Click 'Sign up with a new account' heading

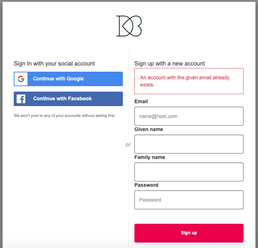coord(169,63)
